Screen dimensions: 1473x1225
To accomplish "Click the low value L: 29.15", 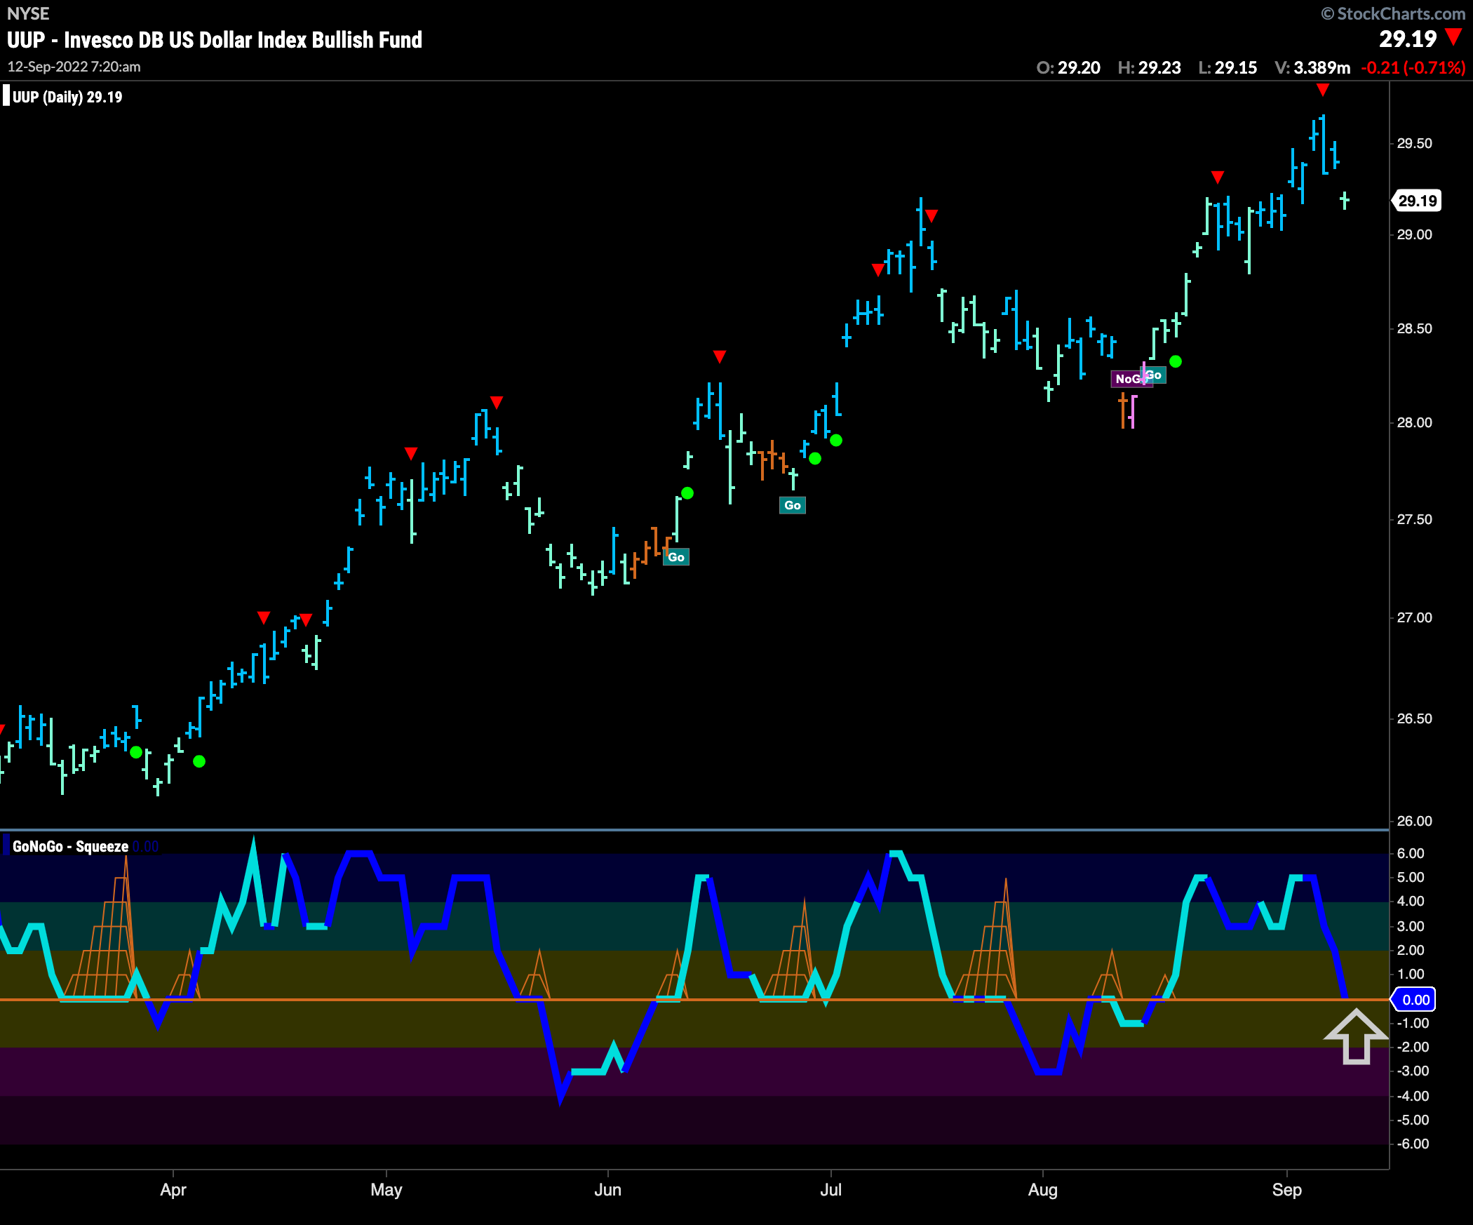I will coord(1227,68).
